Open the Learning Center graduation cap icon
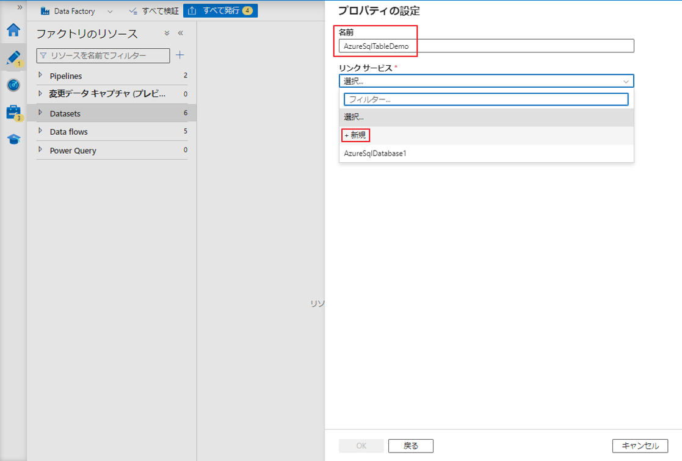The height and width of the screenshot is (461, 682). coord(13,140)
